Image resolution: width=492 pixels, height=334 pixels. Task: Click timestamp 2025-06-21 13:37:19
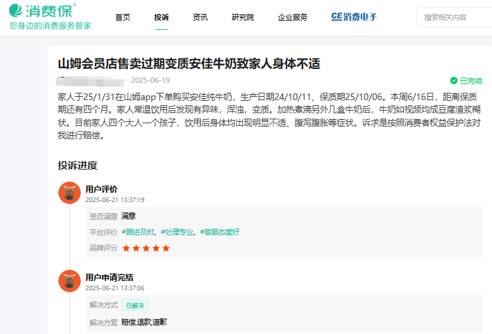tap(115, 200)
